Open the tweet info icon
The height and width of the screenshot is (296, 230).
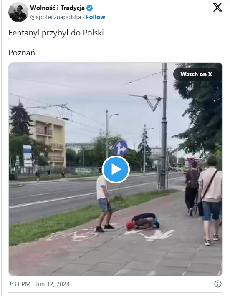(x=218, y=284)
